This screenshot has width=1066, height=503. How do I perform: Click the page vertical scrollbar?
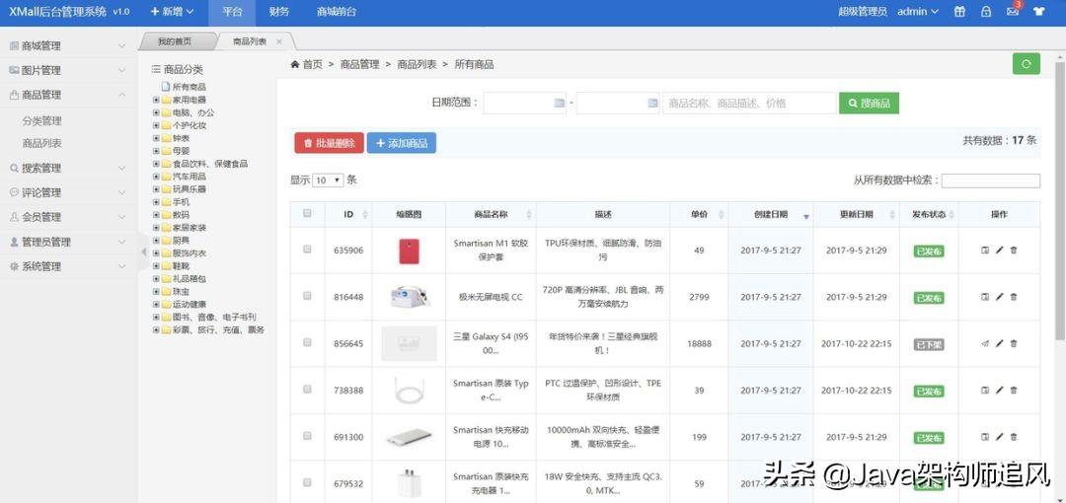[x=1060, y=200]
